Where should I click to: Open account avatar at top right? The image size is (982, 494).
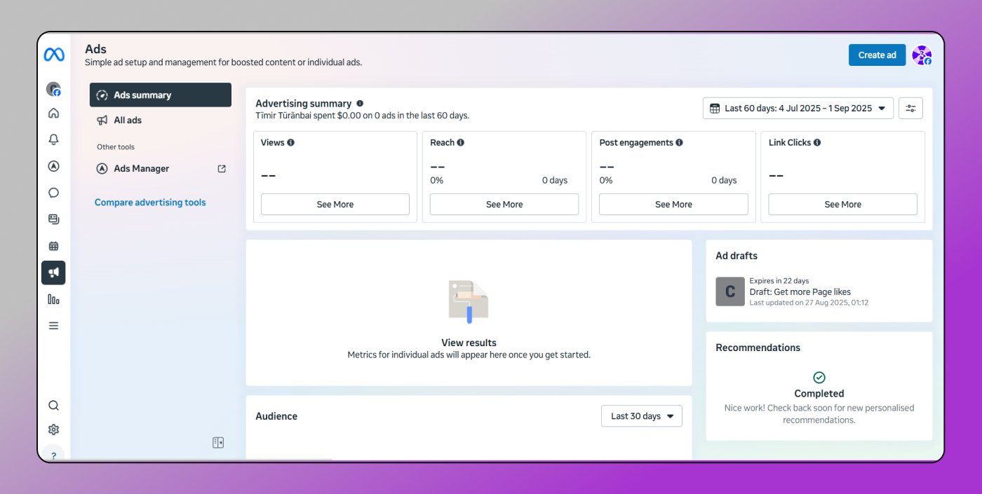pos(922,55)
